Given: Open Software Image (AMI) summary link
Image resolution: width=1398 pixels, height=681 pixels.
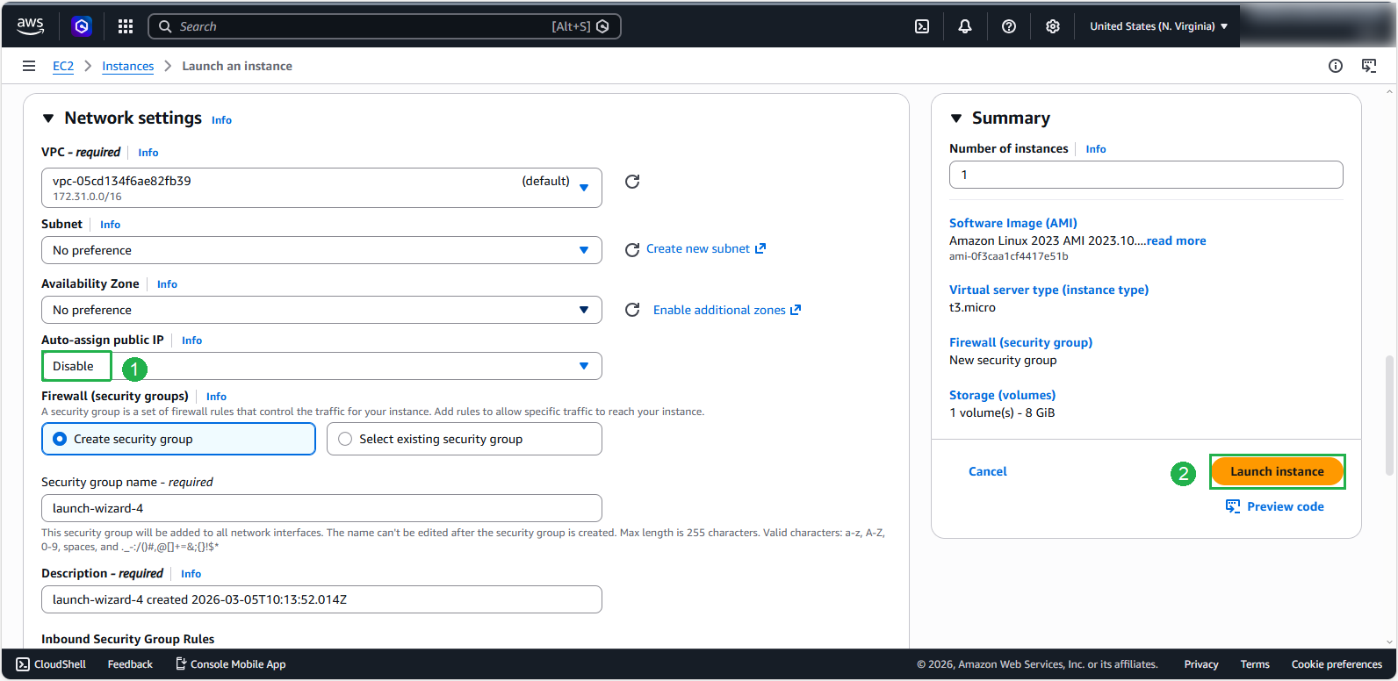Looking at the screenshot, I should [x=1013, y=223].
